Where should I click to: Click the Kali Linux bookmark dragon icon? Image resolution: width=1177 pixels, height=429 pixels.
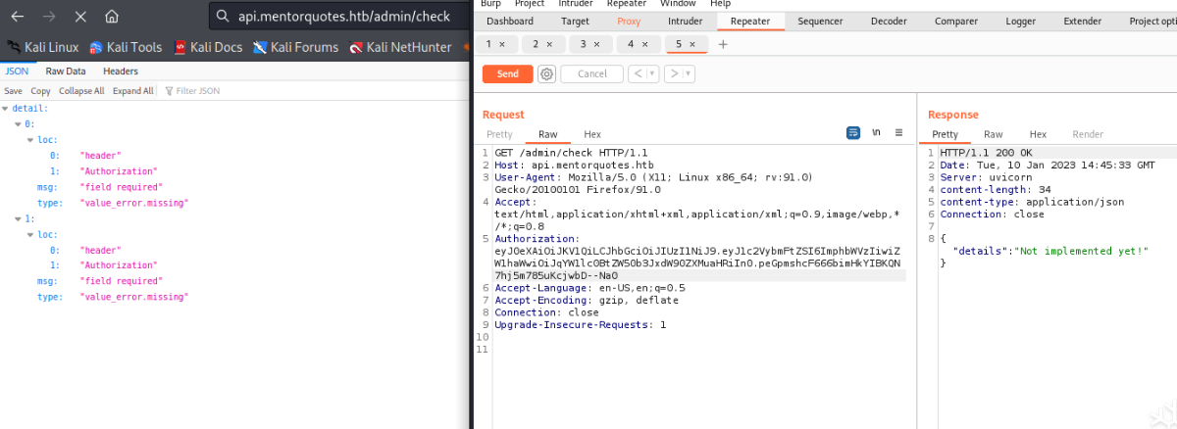click(x=14, y=47)
